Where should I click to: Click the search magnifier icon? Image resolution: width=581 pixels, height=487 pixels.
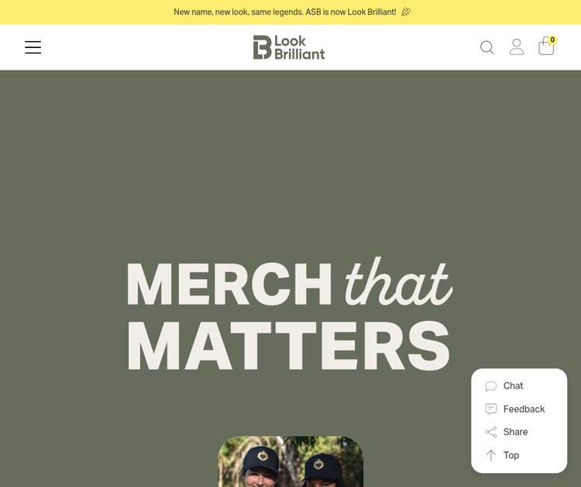coord(487,47)
